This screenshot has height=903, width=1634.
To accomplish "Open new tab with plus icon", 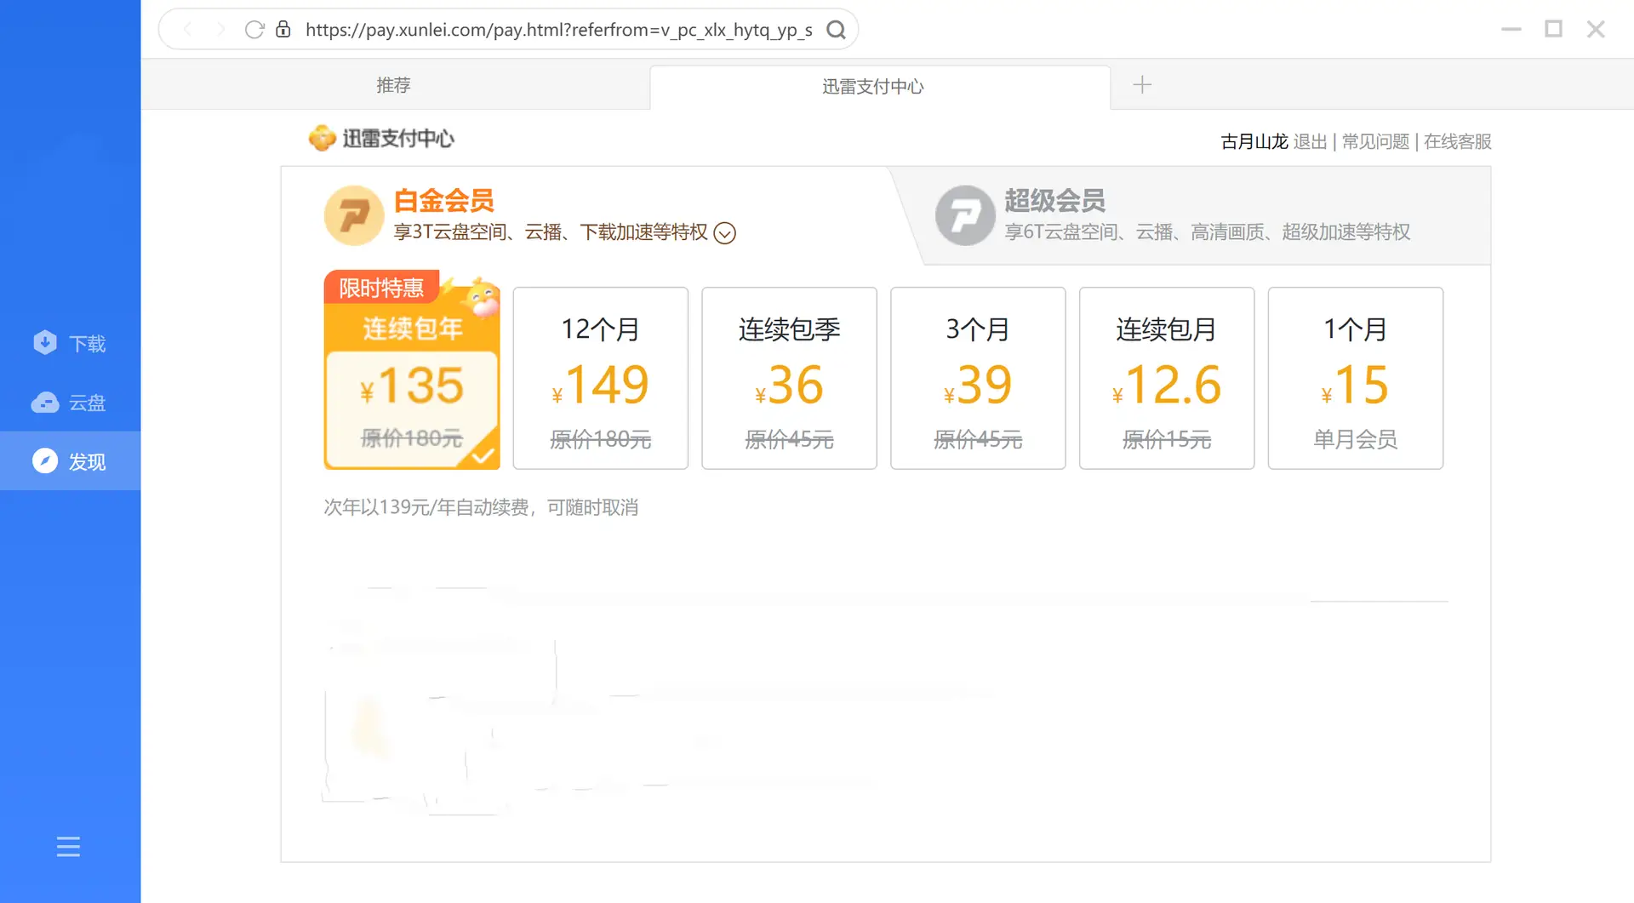I will 1142,84.
